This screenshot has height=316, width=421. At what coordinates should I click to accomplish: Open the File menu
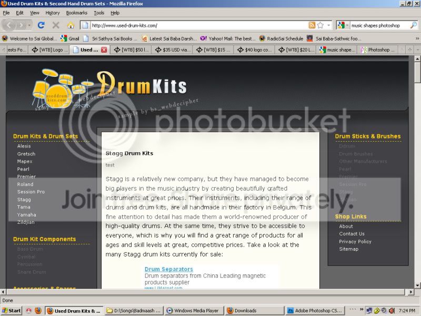pos(6,13)
